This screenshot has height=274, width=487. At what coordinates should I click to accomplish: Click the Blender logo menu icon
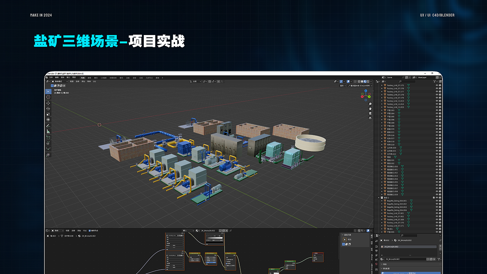click(46, 77)
